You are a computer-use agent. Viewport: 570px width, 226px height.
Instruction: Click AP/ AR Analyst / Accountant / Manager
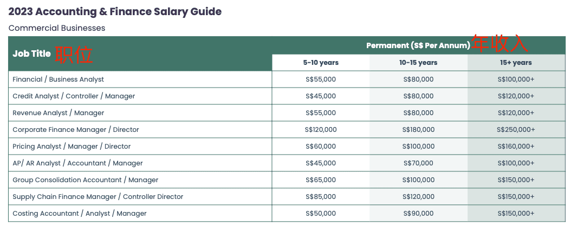77,163
